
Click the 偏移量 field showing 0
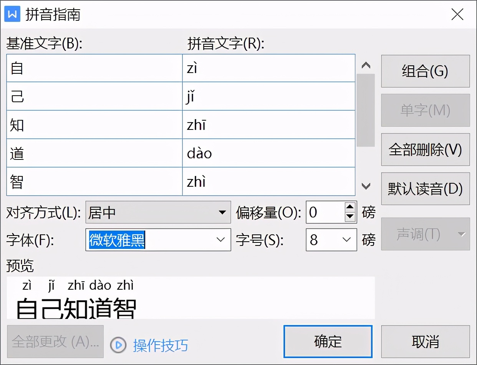tap(325, 212)
